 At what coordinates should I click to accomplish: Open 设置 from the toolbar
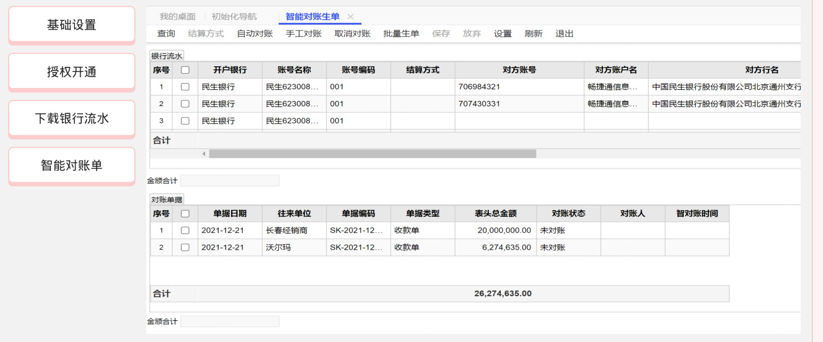pyautogui.click(x=503, y=33)
